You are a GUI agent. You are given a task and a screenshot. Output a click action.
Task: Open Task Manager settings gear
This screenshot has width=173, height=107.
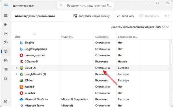click(x=6, y=101)
